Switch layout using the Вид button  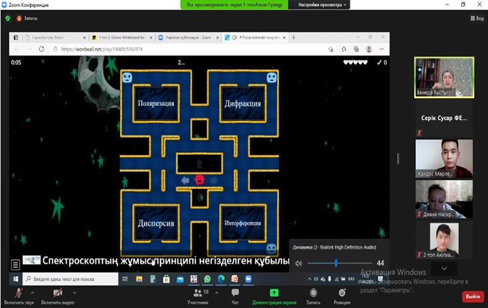pyautogui.click(x=477, y=18)
